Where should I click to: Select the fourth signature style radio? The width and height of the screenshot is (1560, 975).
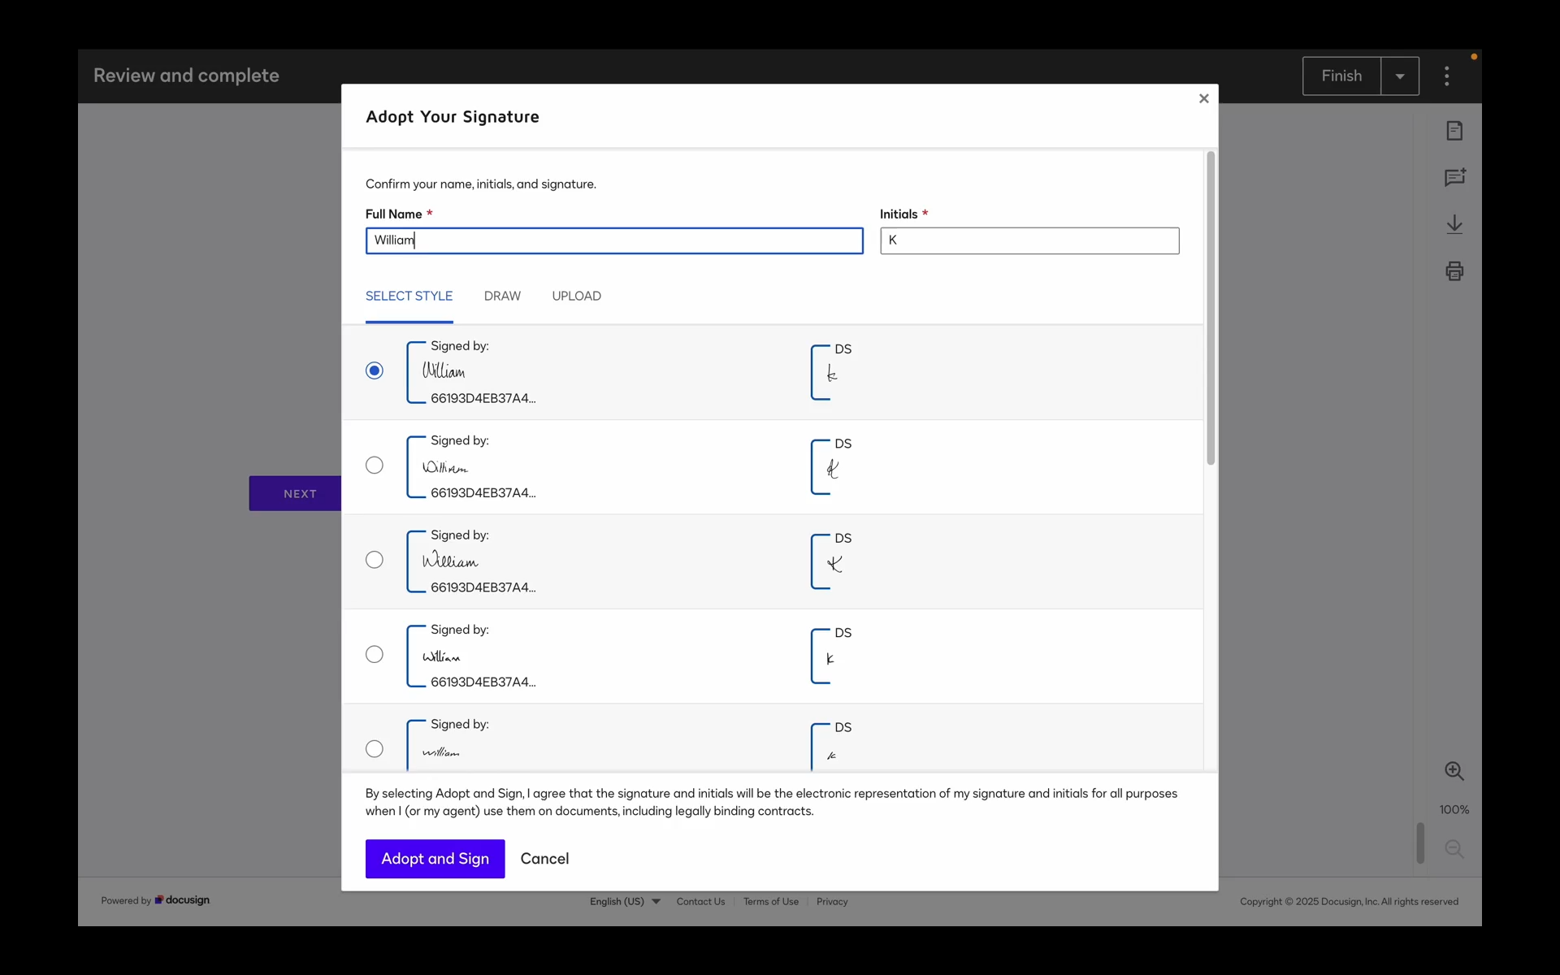(375, 655)
